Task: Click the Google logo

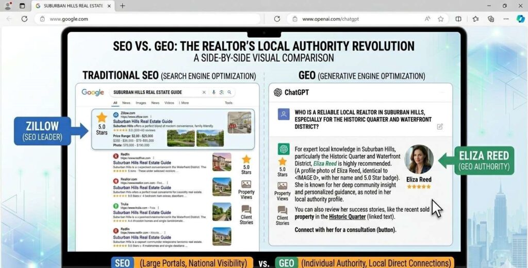Action: (93, 92)
